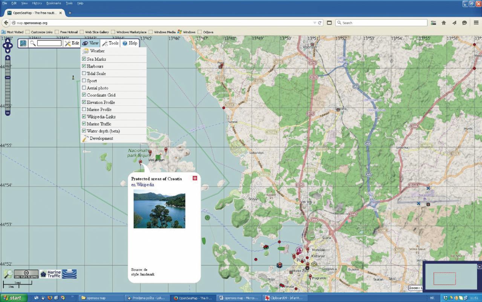Image resolution: width=482 pixels, height=302 pixels.
Task: Click the Free Hotmail bookmark
Action: 66,32
